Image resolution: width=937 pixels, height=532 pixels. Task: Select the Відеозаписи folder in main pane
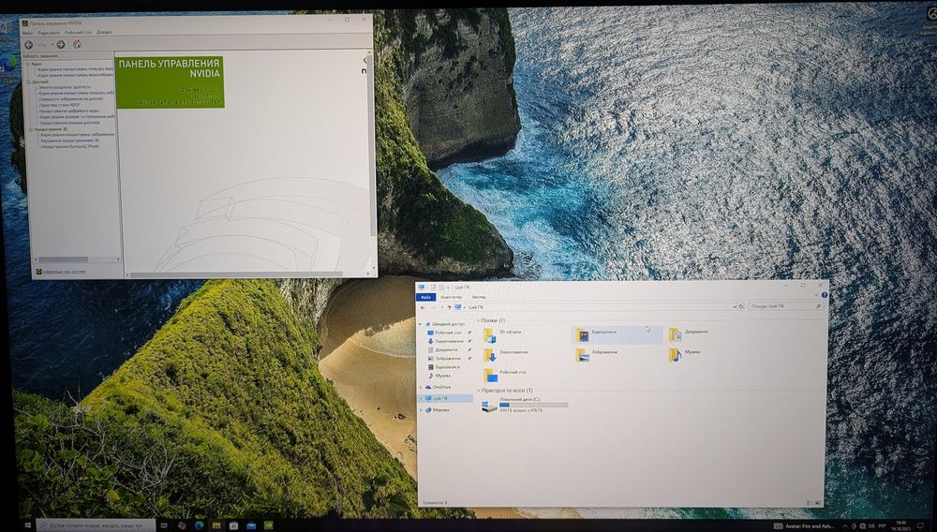617,335
